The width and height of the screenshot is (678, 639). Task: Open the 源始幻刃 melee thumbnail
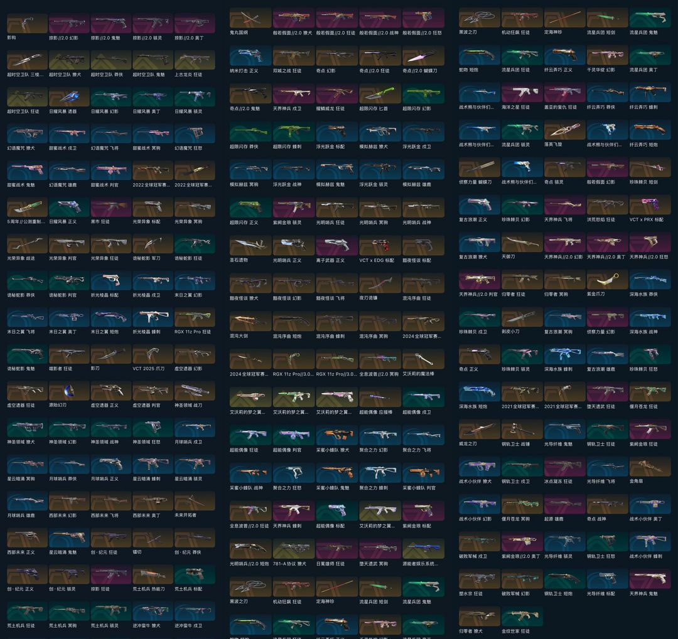[69, 391]
